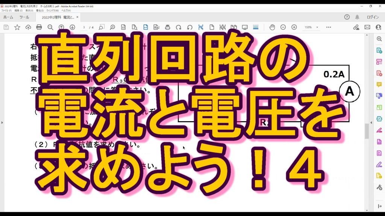Toggle full screen read mode
The width and height of the screenshot is (385, 216).
[245, 27]
